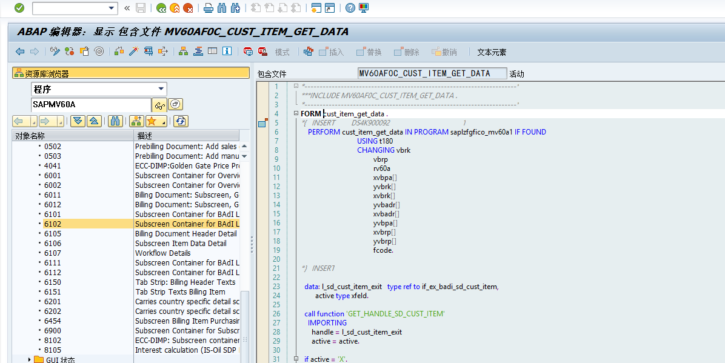
Task: Select tree row 6102
Action: pyautogui.click(x=125, y=224)
